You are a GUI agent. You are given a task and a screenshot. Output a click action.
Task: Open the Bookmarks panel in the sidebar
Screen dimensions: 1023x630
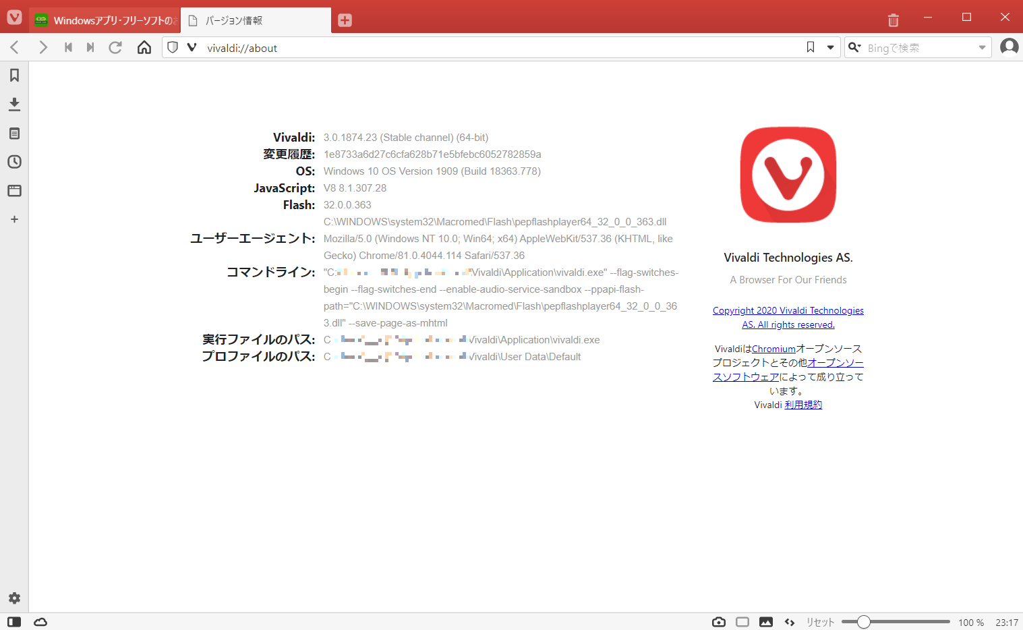14,76
